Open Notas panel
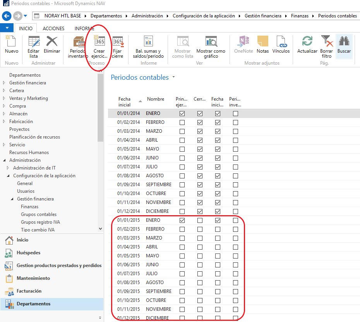 click(x=263, y=45)
